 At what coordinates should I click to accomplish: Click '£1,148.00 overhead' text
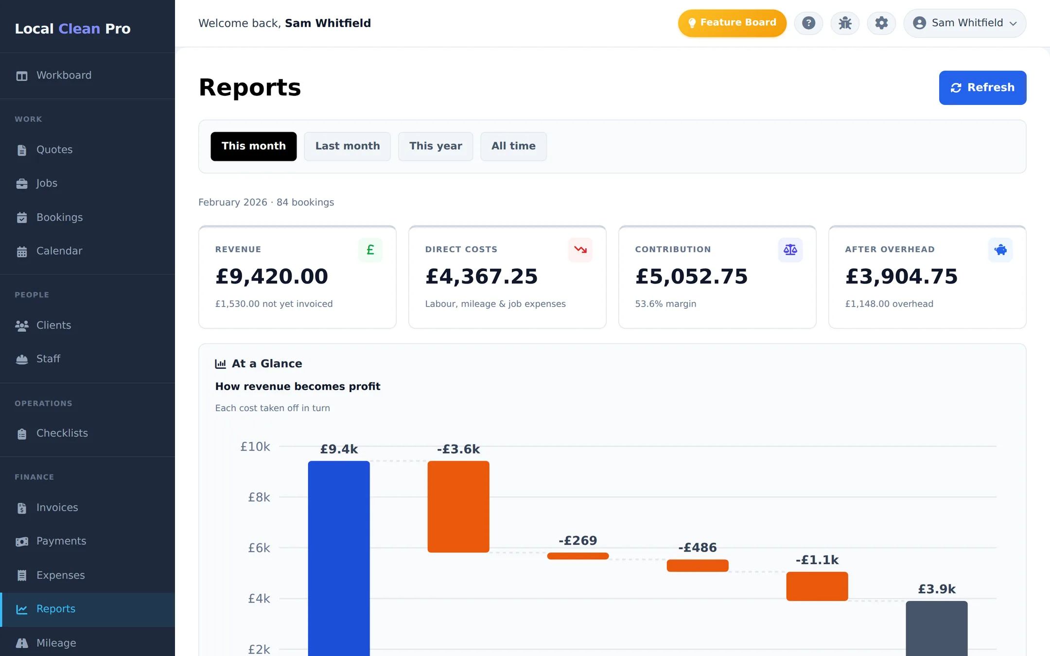point(889,304)
